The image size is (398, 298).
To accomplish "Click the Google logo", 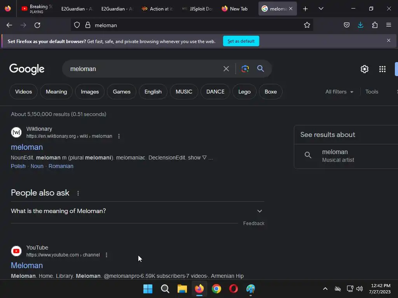I will pyautogui.click(x=27, y=69).
